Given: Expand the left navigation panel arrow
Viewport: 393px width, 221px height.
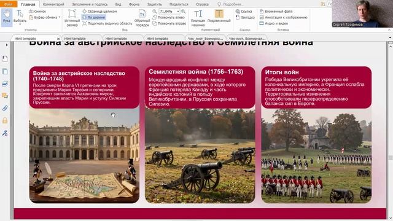Looking at the screenshot, I should [x=7, y=45].
